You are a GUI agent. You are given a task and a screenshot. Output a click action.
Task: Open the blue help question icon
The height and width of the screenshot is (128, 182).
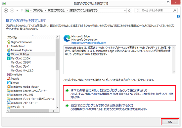178,17
